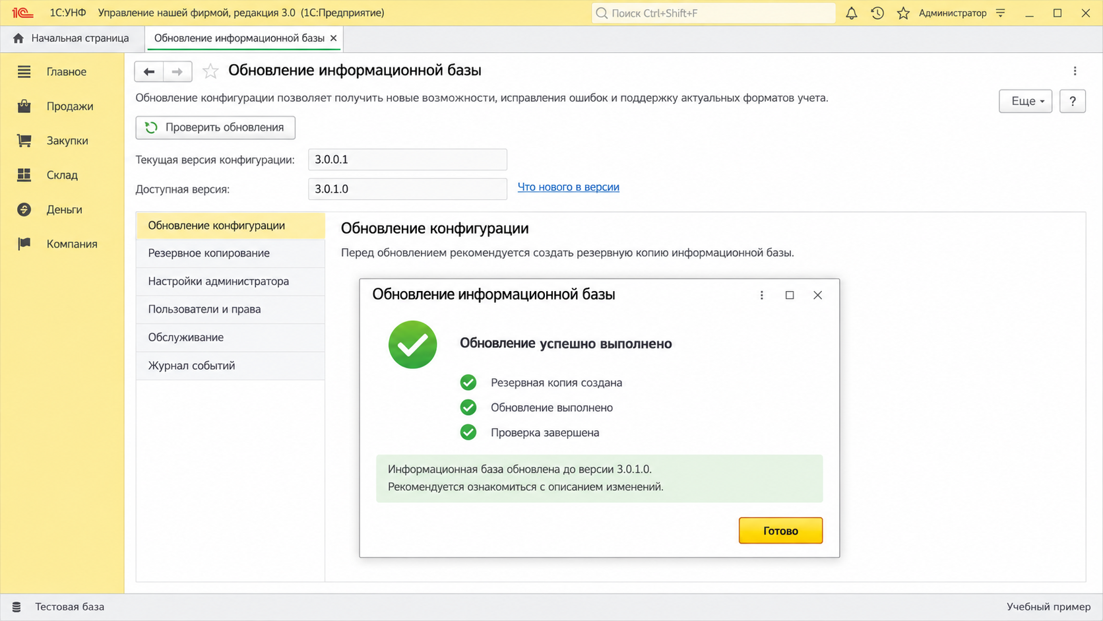This screenshot has width=1103, height=621.
Task: Open the Обслуживание section
Action: pyautogui.click(x=230, y=338)
